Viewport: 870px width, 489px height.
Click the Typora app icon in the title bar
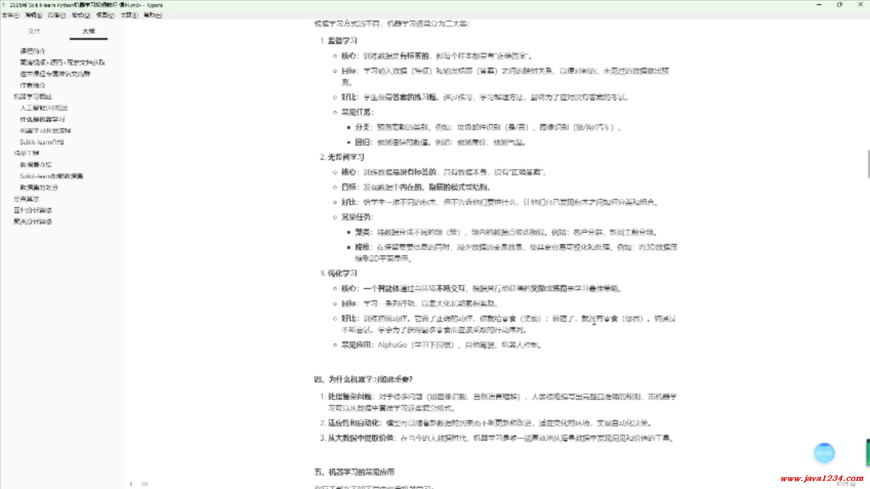click(x=4, y=5)
